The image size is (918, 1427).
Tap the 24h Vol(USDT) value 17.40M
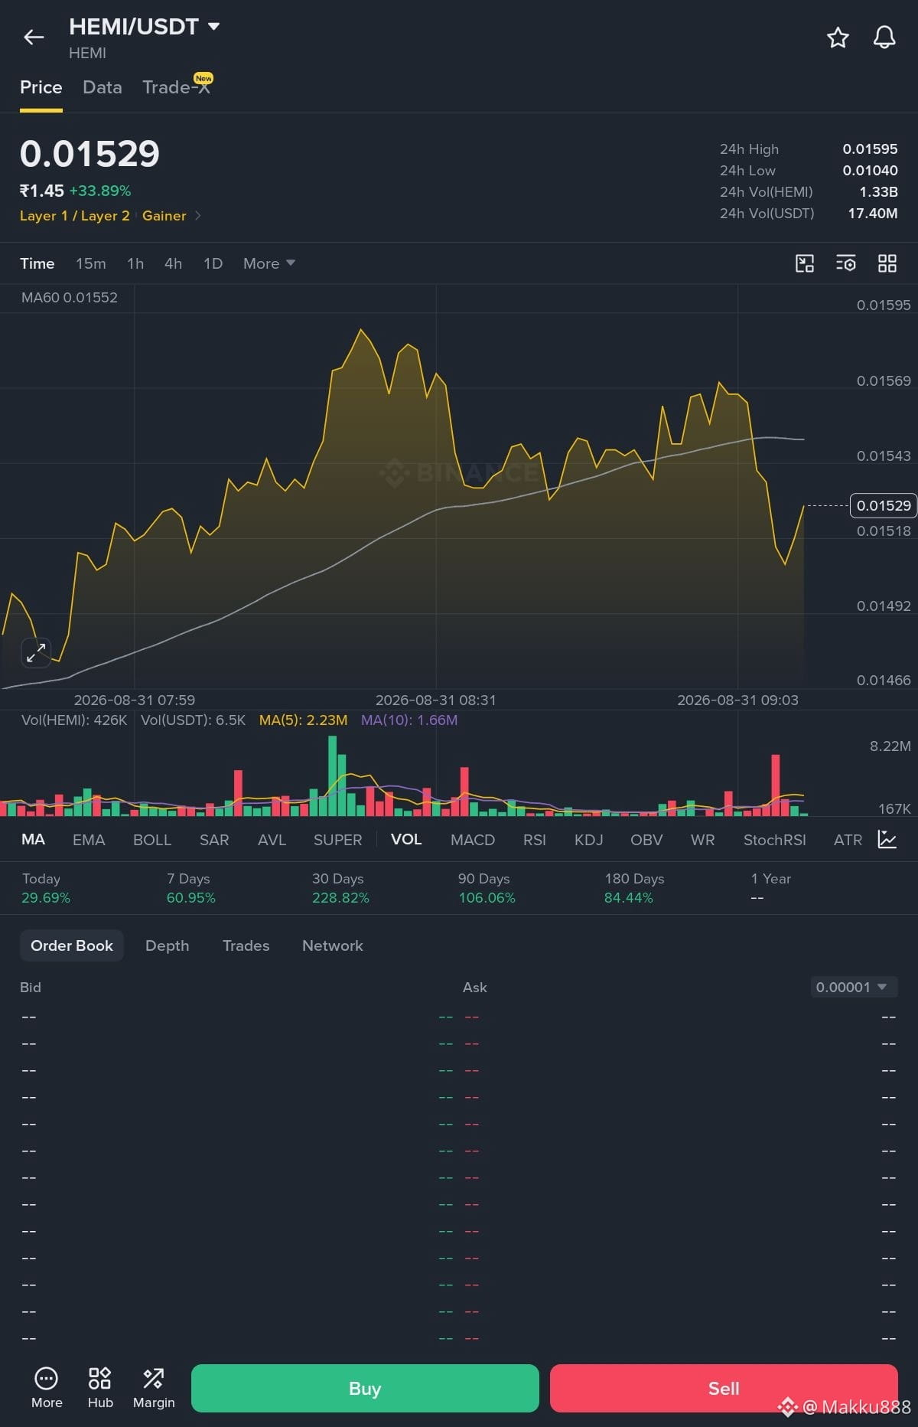873,213
